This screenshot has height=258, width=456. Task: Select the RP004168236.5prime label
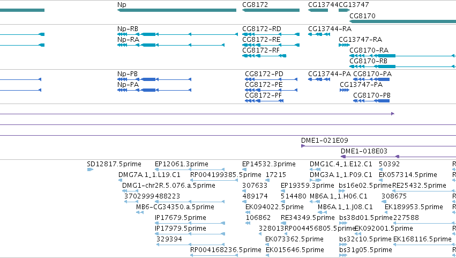coord(226,250)
